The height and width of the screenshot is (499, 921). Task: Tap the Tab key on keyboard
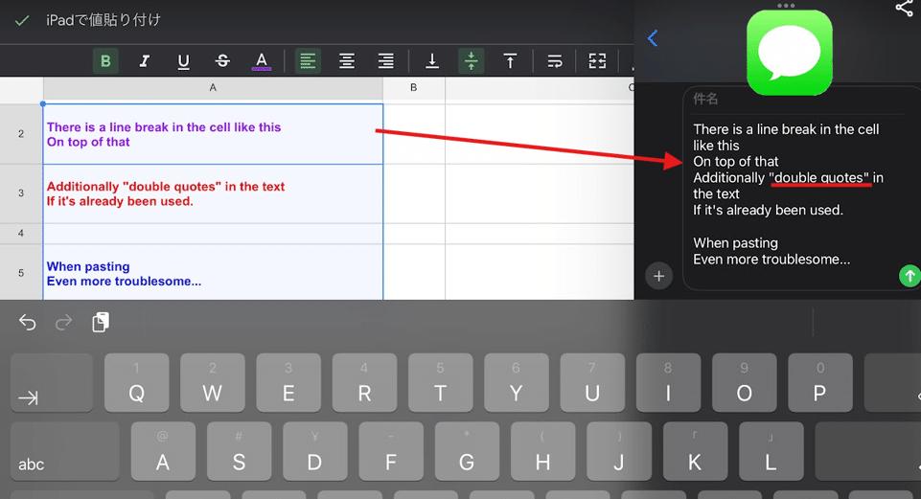click(x=52, y=383)
